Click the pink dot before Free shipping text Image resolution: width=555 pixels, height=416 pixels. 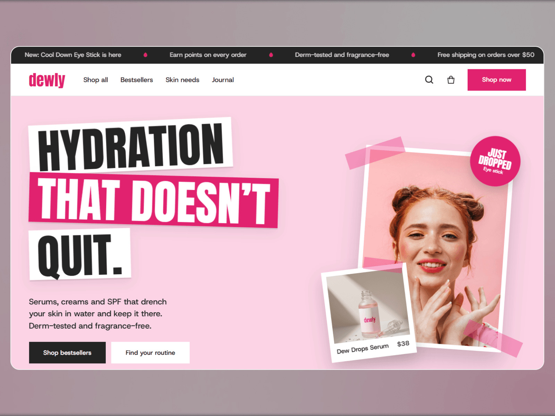point(413,55)
